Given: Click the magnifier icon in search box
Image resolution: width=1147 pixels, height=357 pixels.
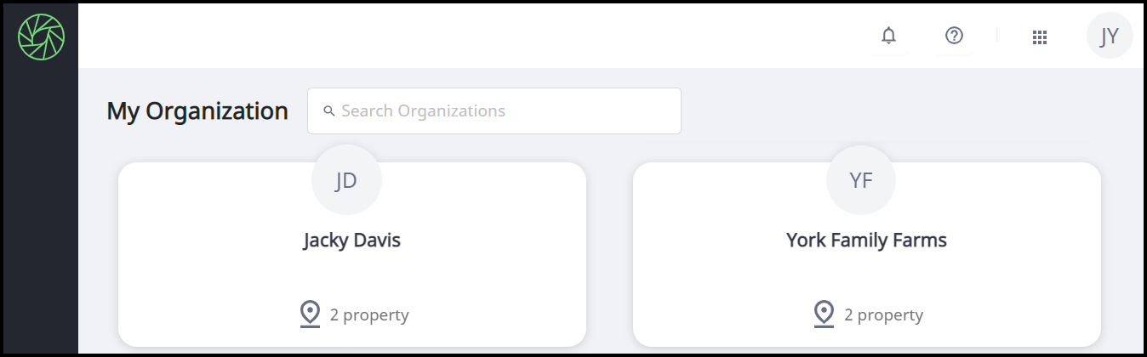Looking at the screenshot, I should (x=328, y=111).
